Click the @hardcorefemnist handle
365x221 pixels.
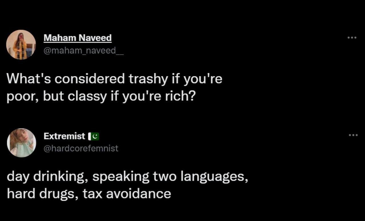click(x=81, y=148)
